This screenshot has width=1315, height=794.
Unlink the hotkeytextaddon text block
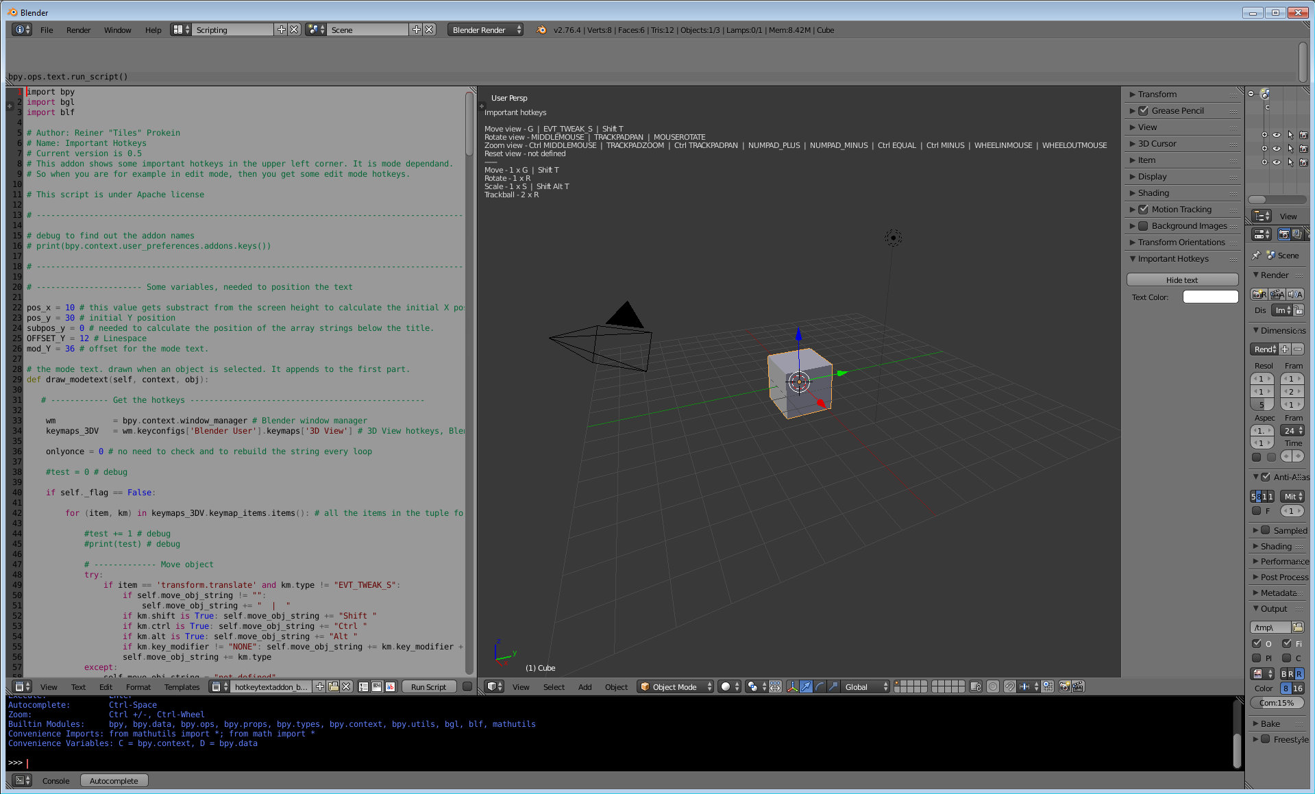[x=346, y=686]
